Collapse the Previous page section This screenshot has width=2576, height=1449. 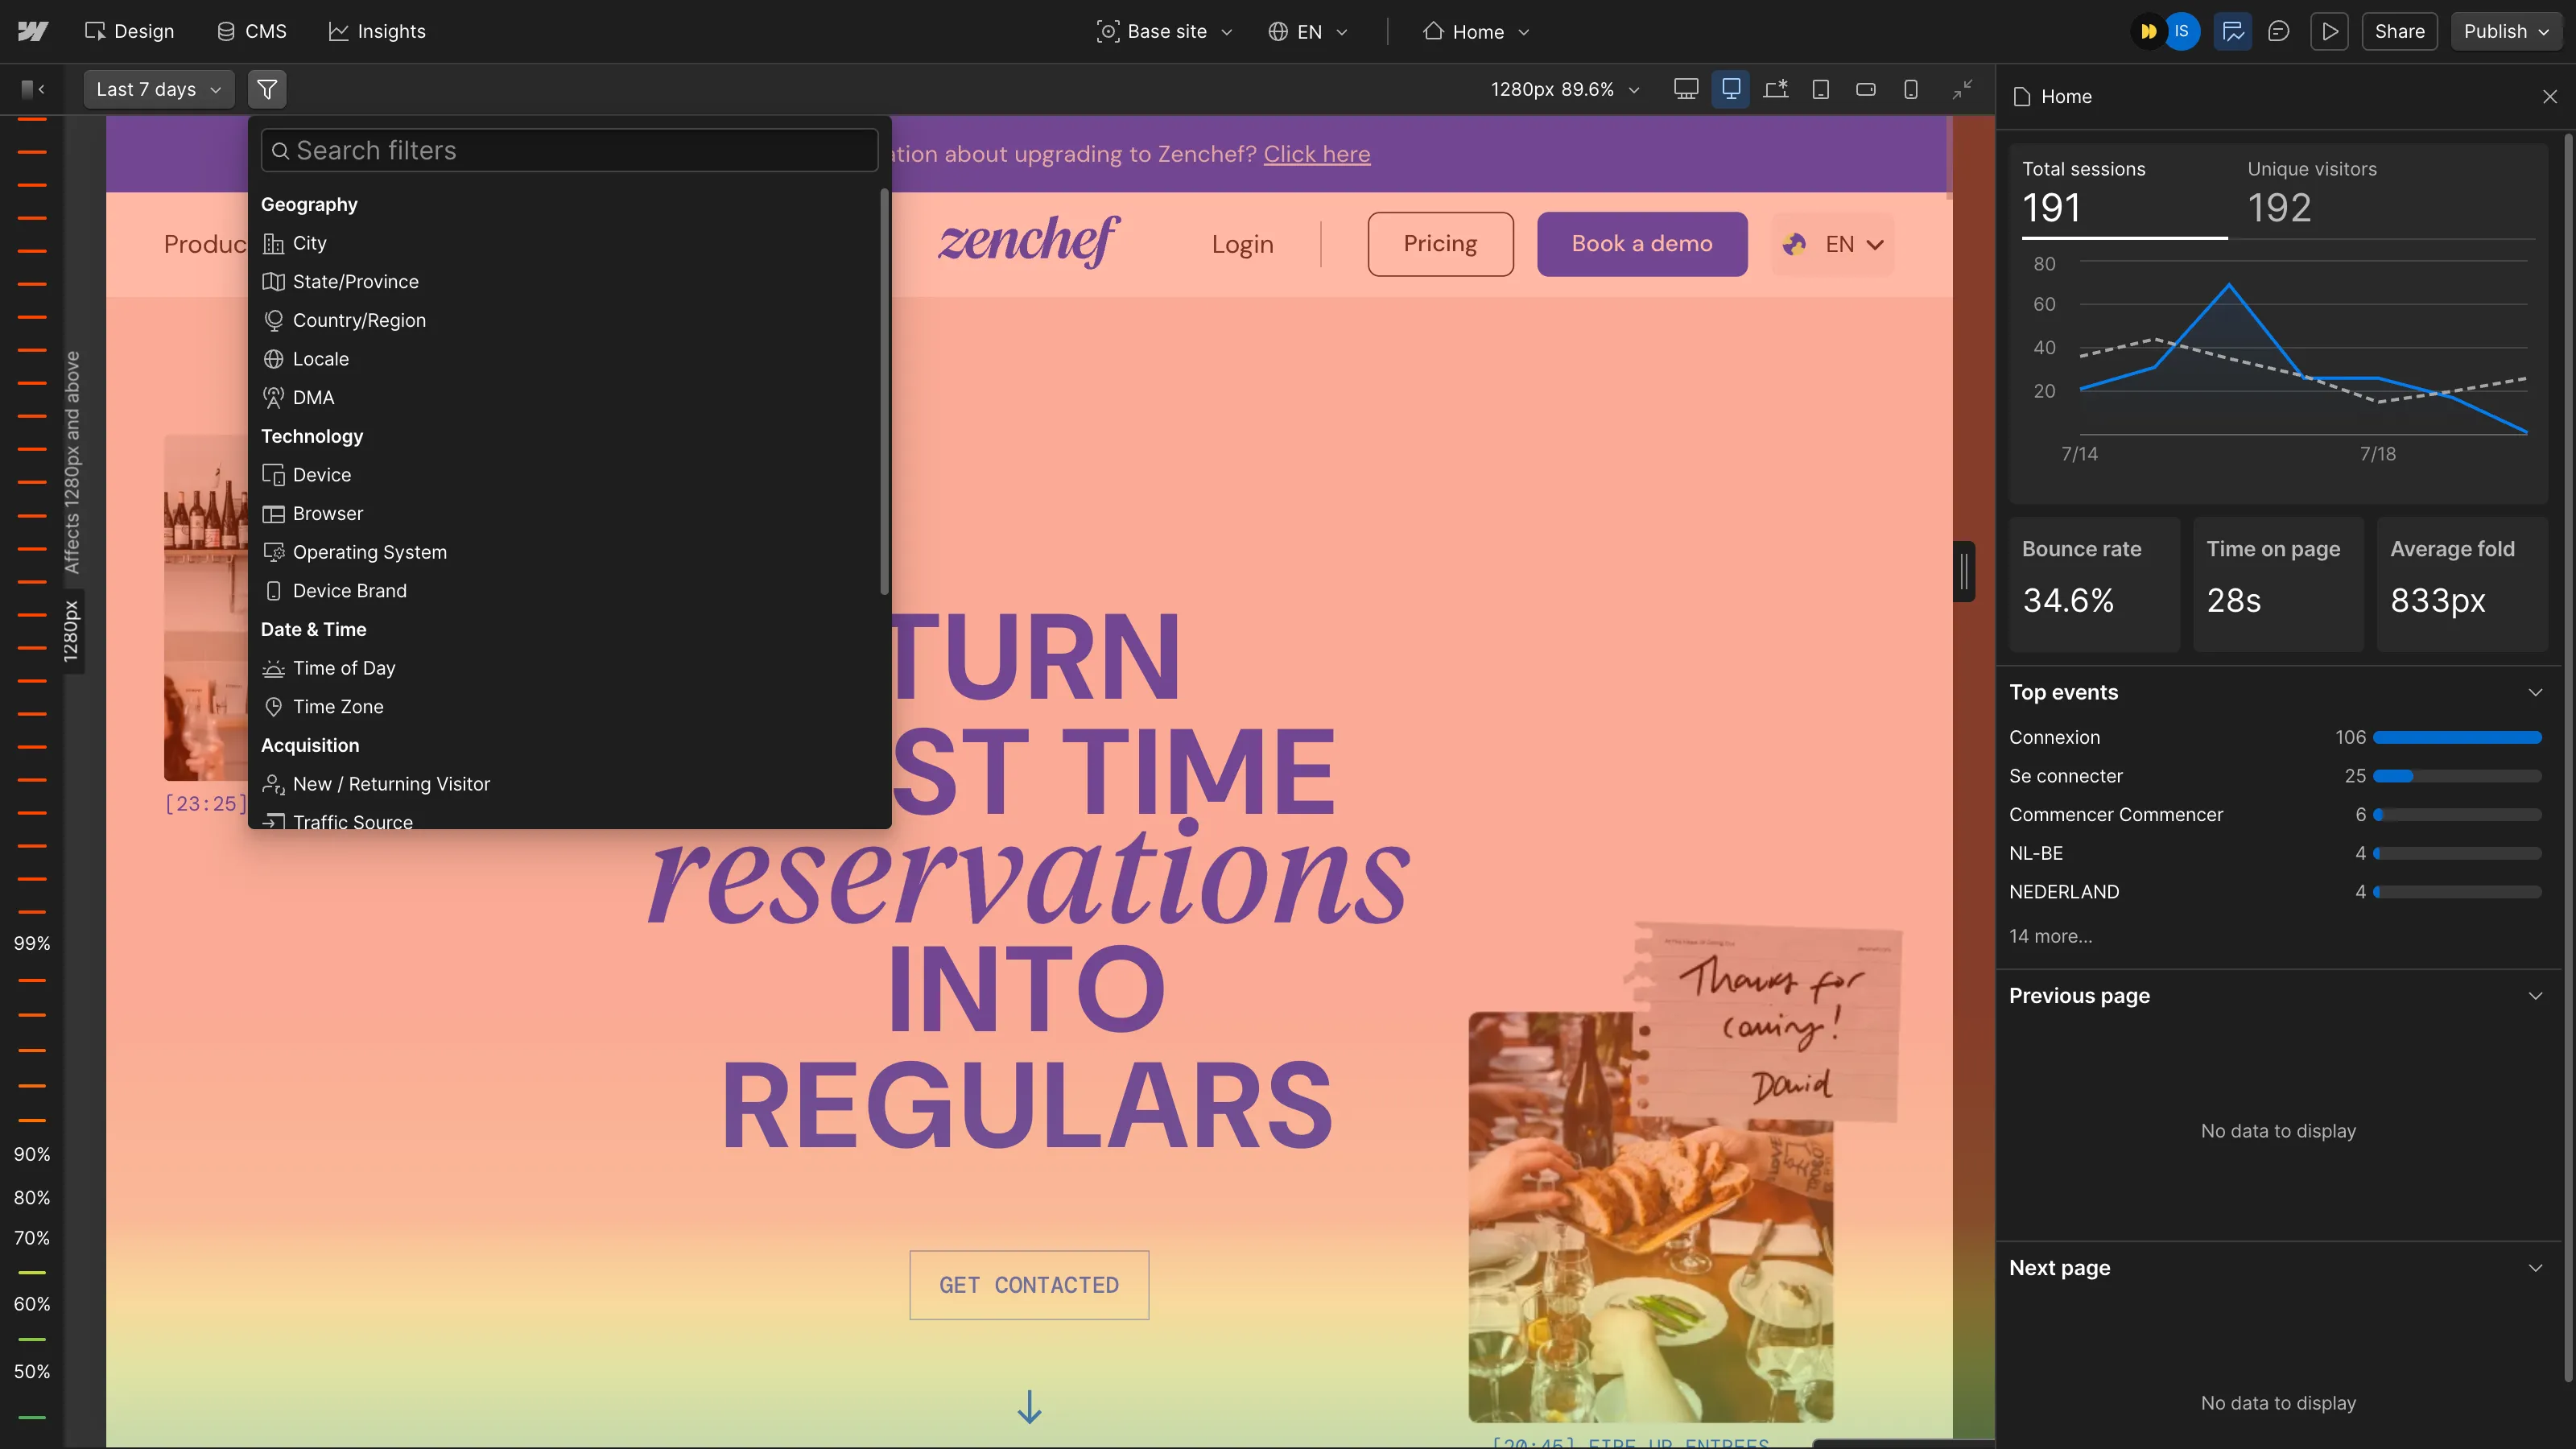click(x=2536, y=995)
